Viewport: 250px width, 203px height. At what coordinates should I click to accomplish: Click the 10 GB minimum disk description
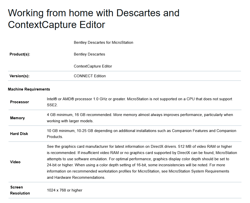[141, 133]
